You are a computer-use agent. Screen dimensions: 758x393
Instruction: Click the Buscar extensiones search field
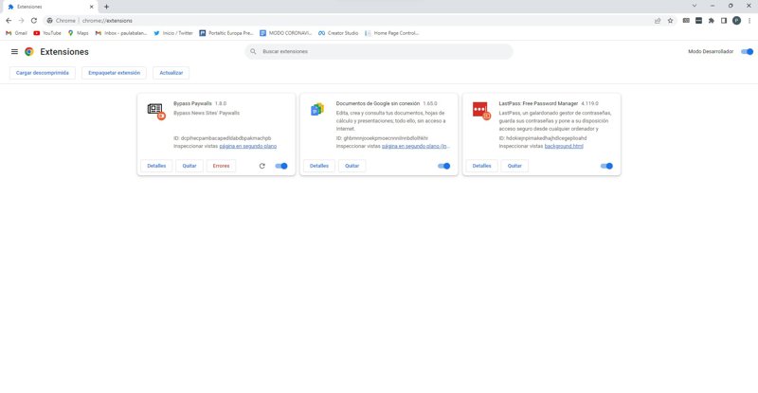(379, 51)
